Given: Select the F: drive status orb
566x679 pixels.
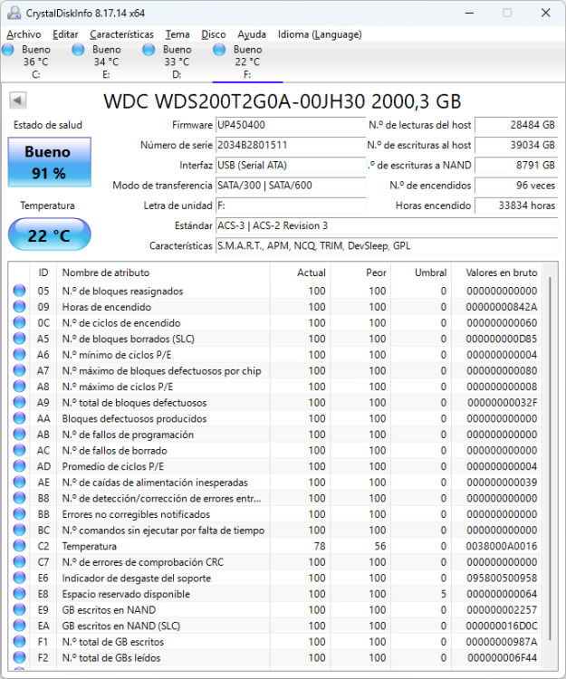Looking at the screenshot, I should point(219,50).
